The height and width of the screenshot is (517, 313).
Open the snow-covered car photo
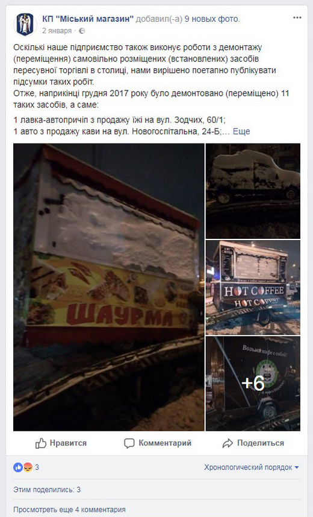(x=253, y=191)
